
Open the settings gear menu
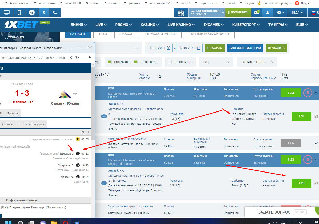click(x=280, y=12)
